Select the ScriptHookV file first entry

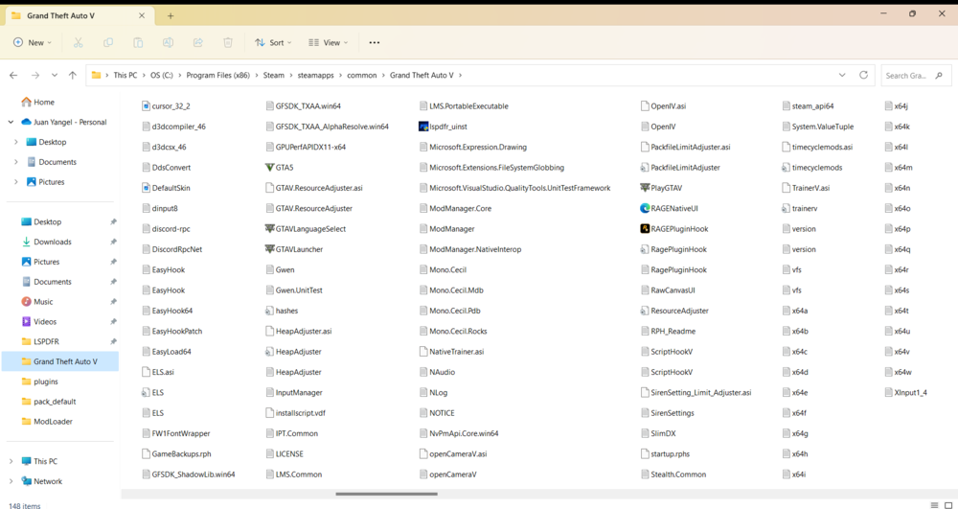pyautogui.click(x=667, y=352)
